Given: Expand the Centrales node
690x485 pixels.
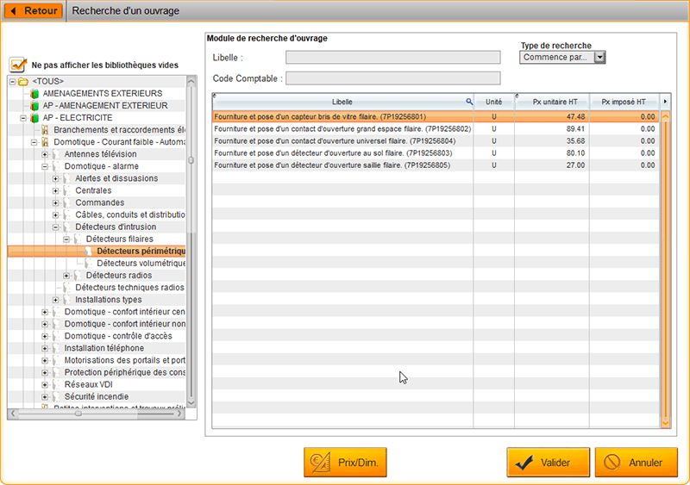Looking at the screenshot, I should (x=55, y=191).
